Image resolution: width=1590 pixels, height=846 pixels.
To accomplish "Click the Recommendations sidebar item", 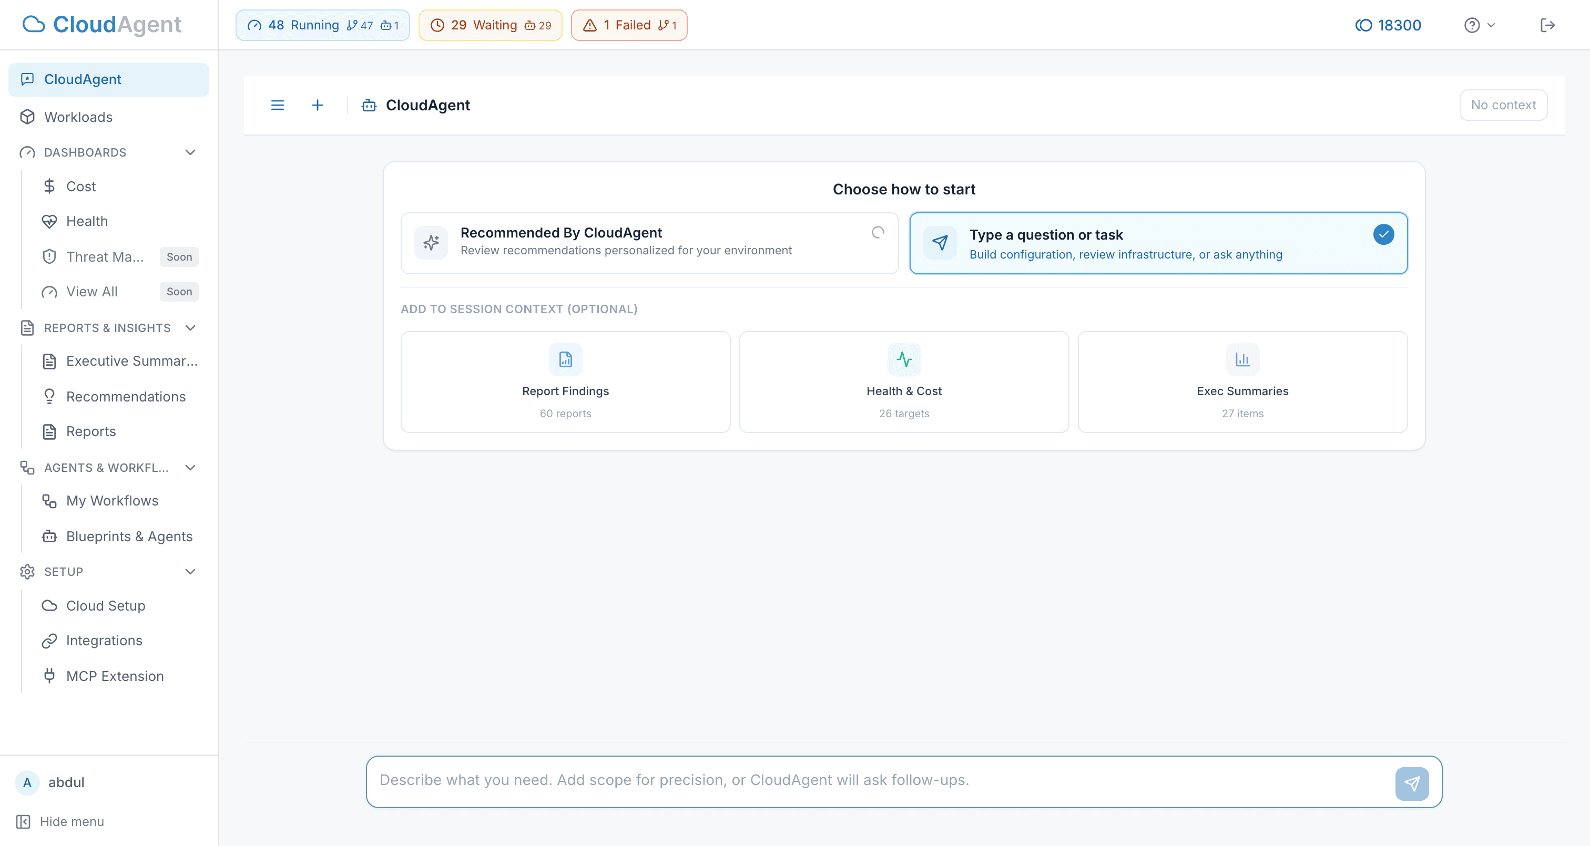I will (125, 396).
